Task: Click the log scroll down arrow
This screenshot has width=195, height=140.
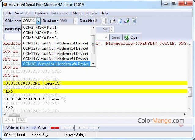Action: 190,109
